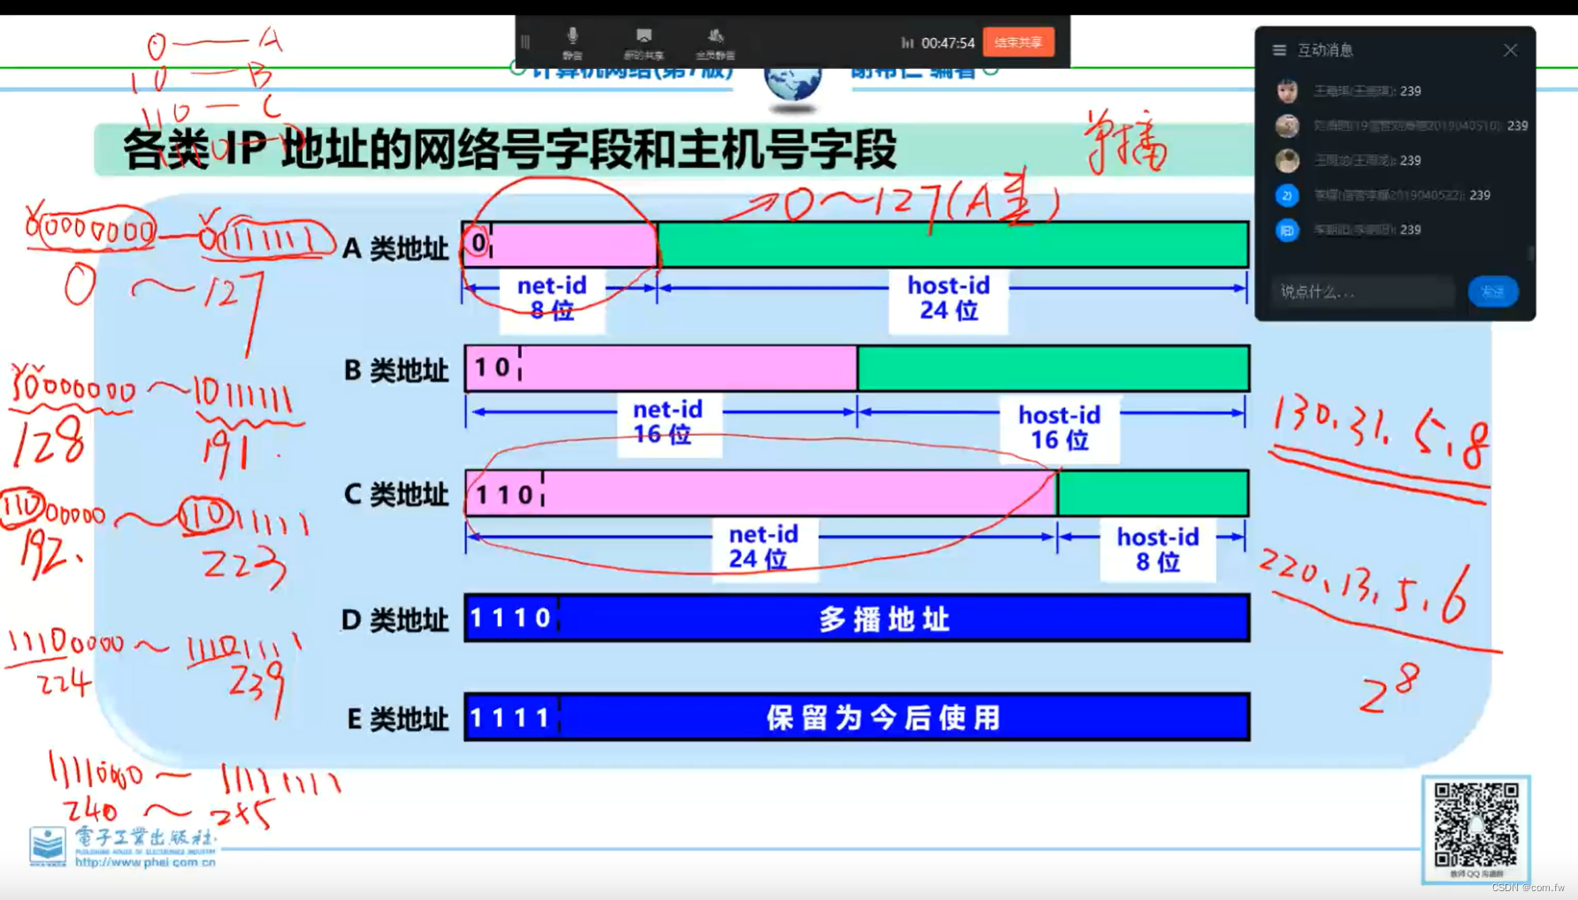Mute the microphone in the meeting toolbar

pyautogui.click(x=572, y=42)
